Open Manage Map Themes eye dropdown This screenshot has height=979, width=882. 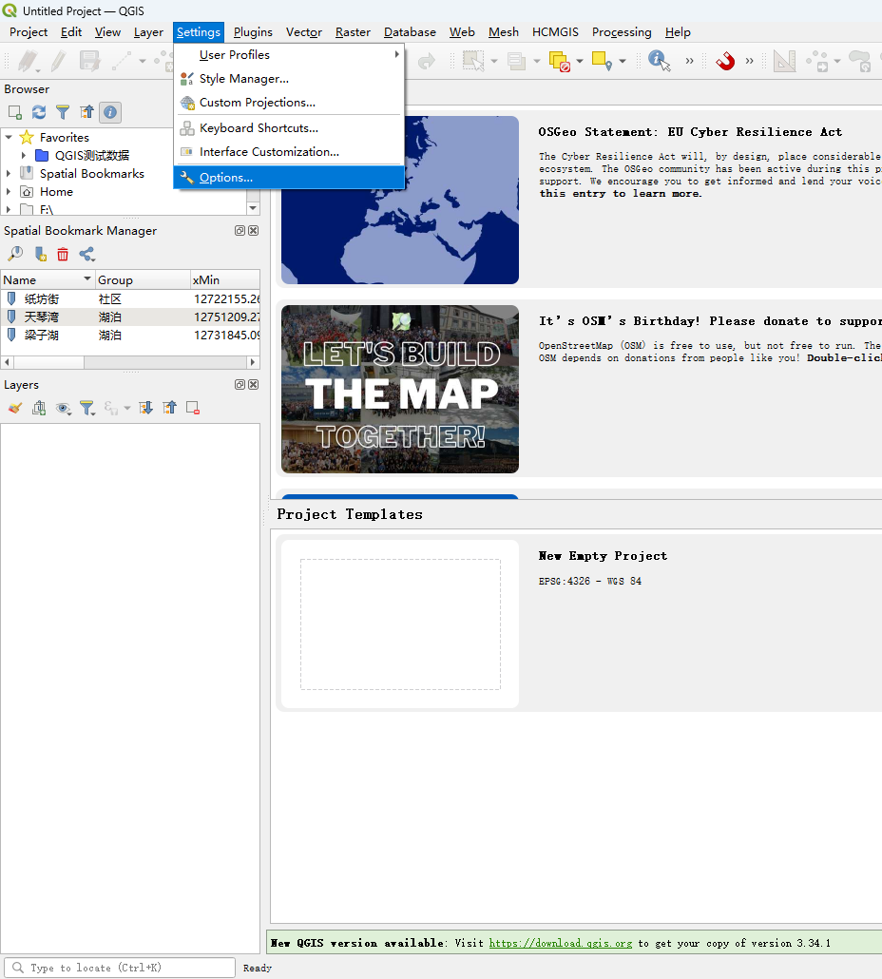63,409
